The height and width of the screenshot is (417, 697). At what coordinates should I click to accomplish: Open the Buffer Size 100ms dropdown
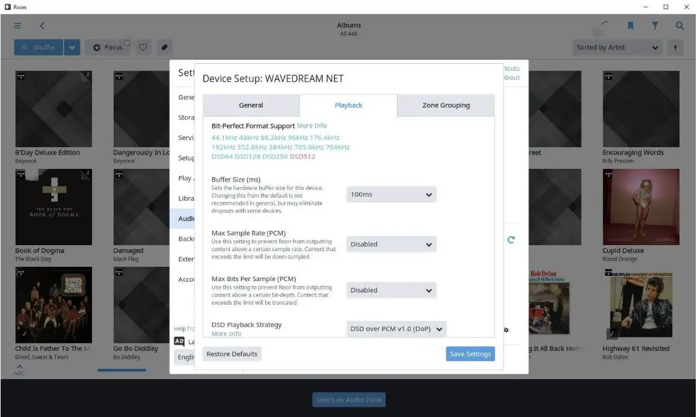391,195
